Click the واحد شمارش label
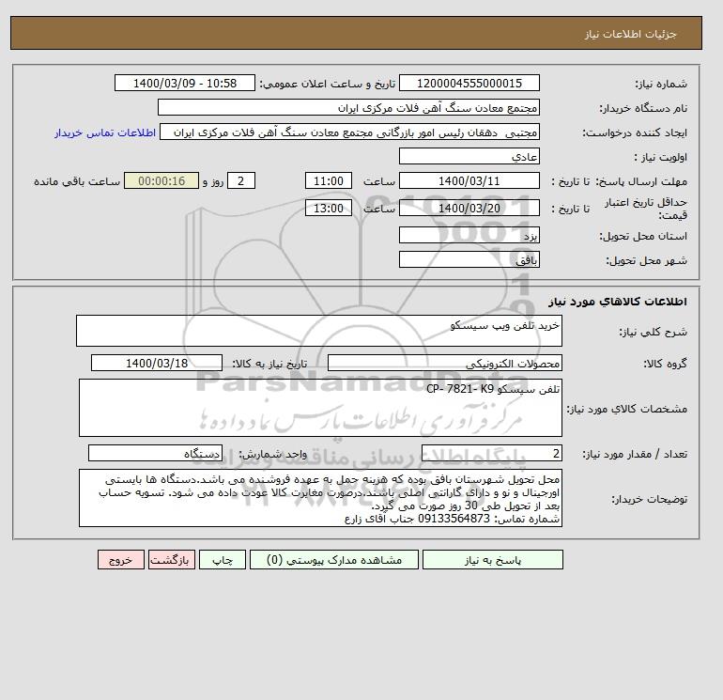This screenshot has width=723, height=700. 273,454
